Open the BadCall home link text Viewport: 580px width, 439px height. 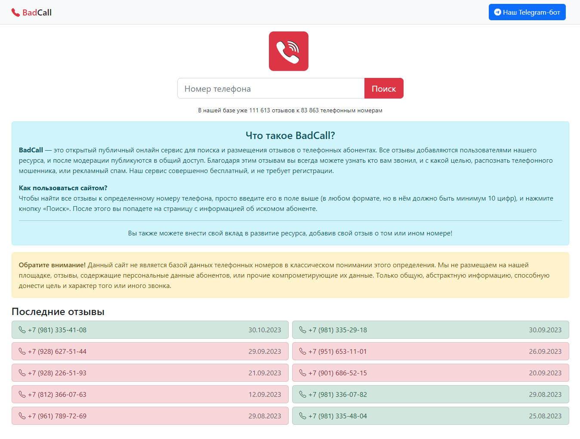tap(37, 12)
